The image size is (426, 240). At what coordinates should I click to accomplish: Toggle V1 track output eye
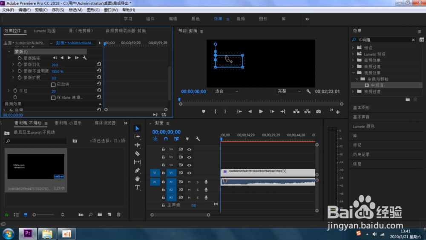189,173
